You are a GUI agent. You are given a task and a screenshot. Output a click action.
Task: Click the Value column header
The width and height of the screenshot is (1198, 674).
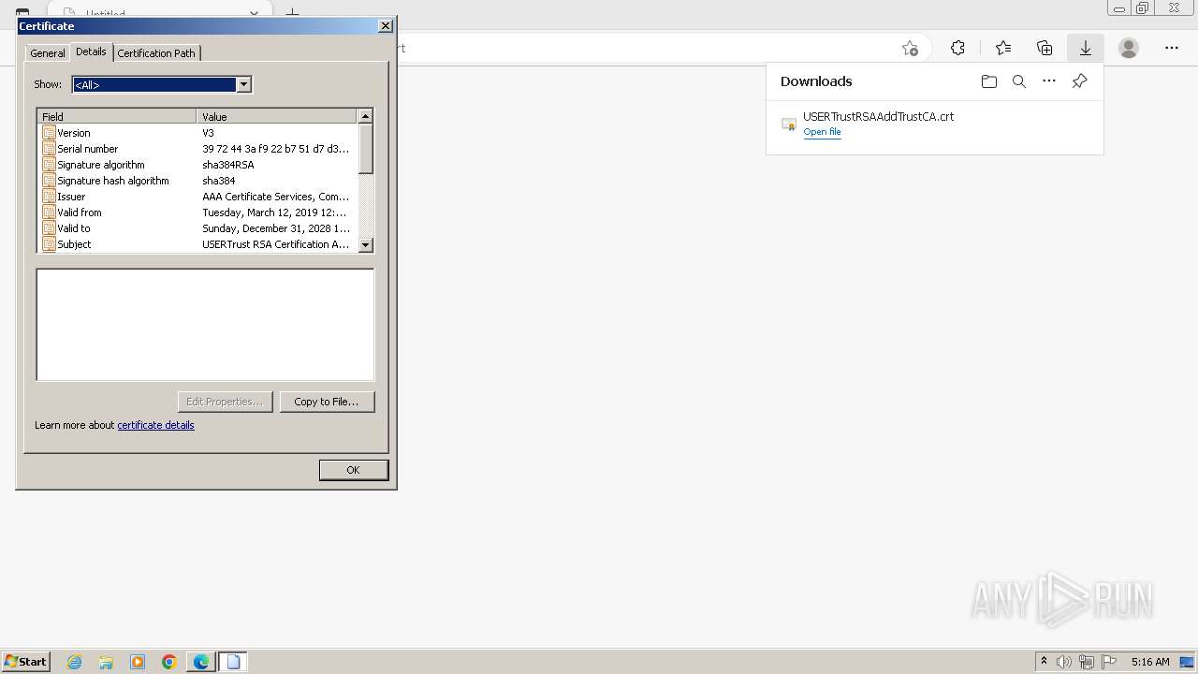277,116
